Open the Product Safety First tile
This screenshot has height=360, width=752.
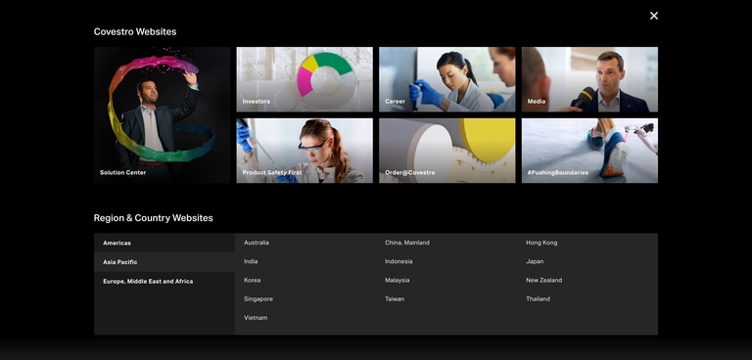pyautogui.click(x=305, y=151)
